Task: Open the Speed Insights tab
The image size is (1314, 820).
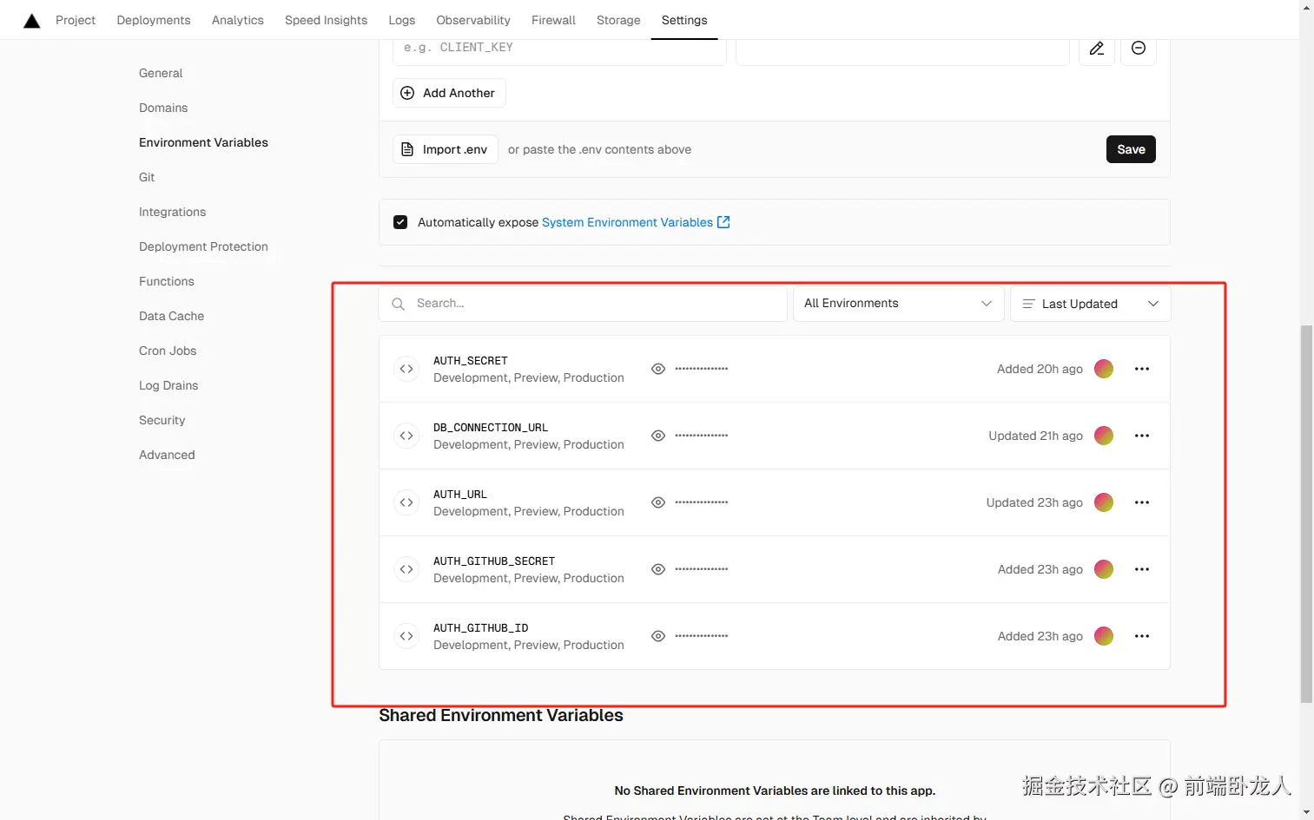Action: [x=326, y=20]
